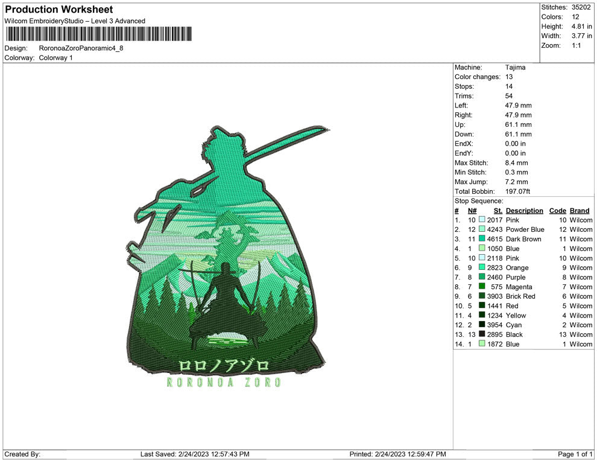Click the Total Bobbin value 197.07ft
The width and height of the screenshot is (597, 460).
click(x=518, y=191)
